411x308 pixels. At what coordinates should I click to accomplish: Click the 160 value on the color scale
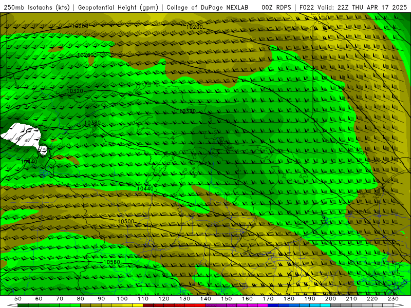pos(247,299)
